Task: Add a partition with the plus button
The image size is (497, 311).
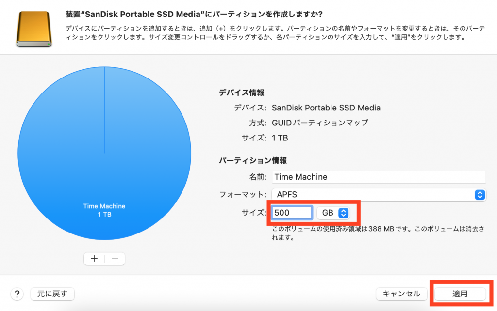Action: (94, 259)
